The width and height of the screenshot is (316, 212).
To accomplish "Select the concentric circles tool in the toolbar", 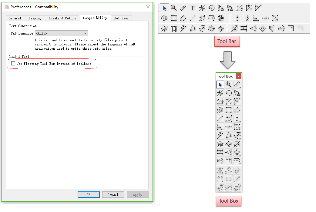I will pyautogui.click(x=221, y=18).
